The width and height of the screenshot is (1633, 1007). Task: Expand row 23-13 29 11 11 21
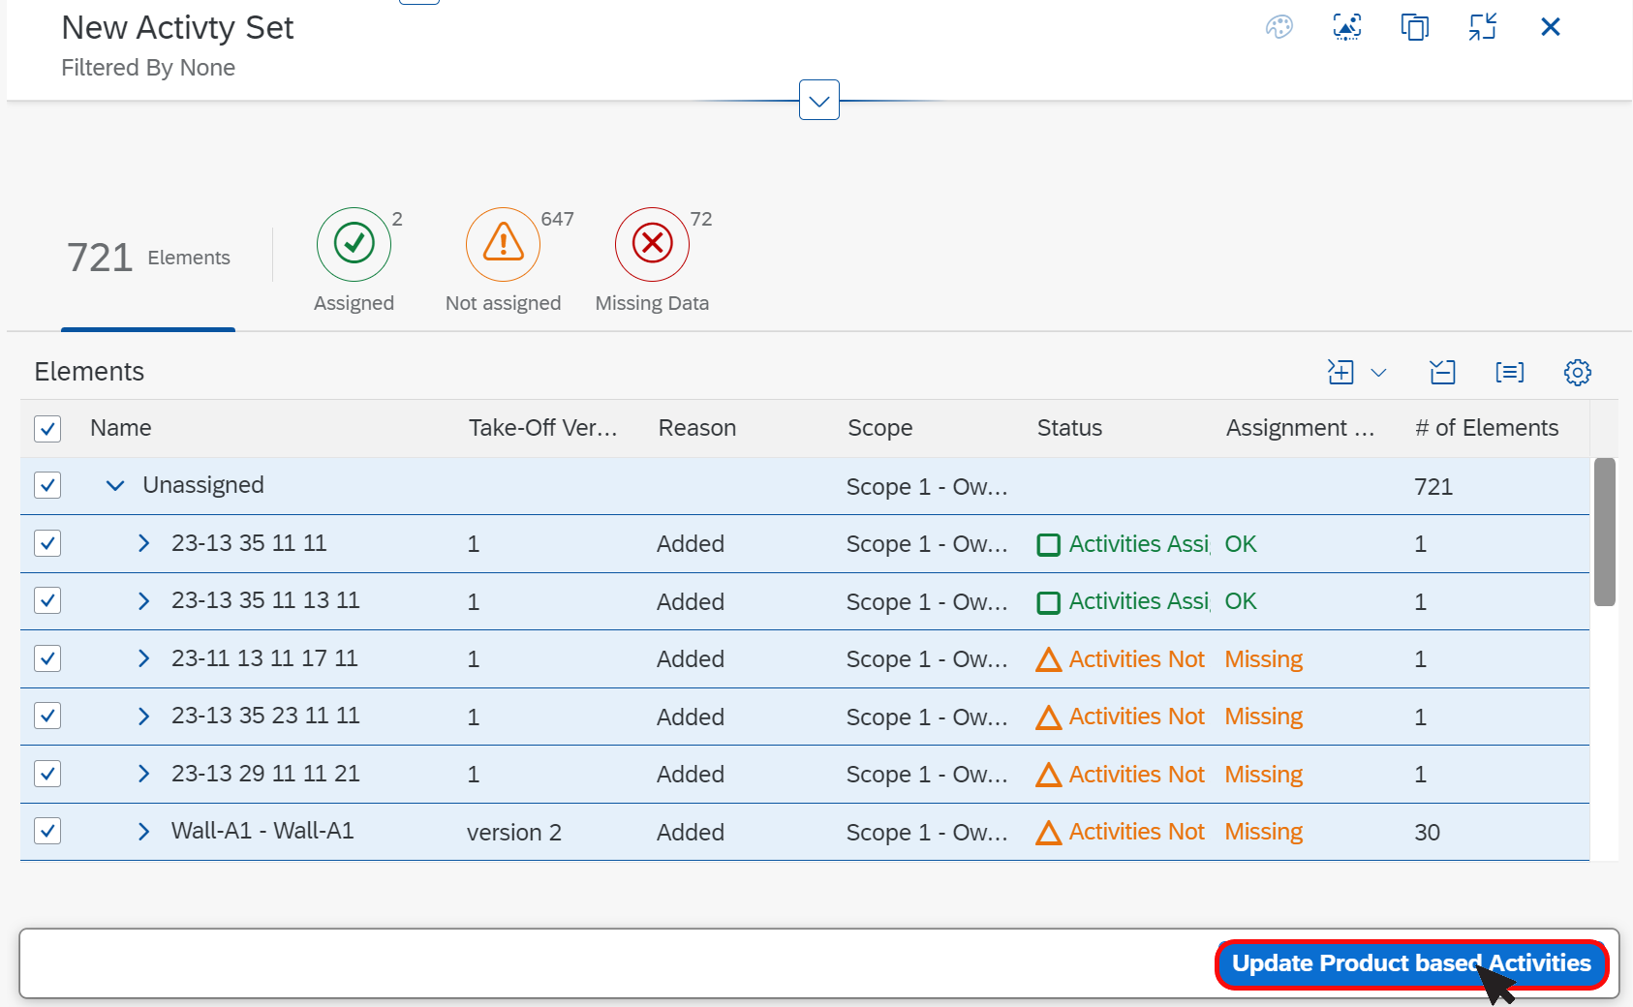click(x=143, y=774)
